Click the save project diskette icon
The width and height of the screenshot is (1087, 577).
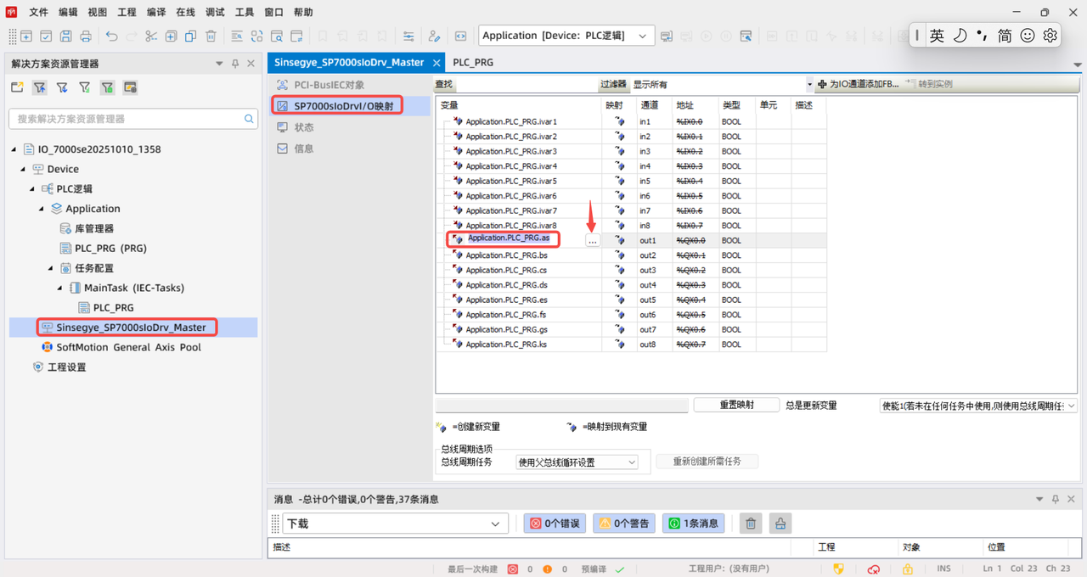point(65,36)
